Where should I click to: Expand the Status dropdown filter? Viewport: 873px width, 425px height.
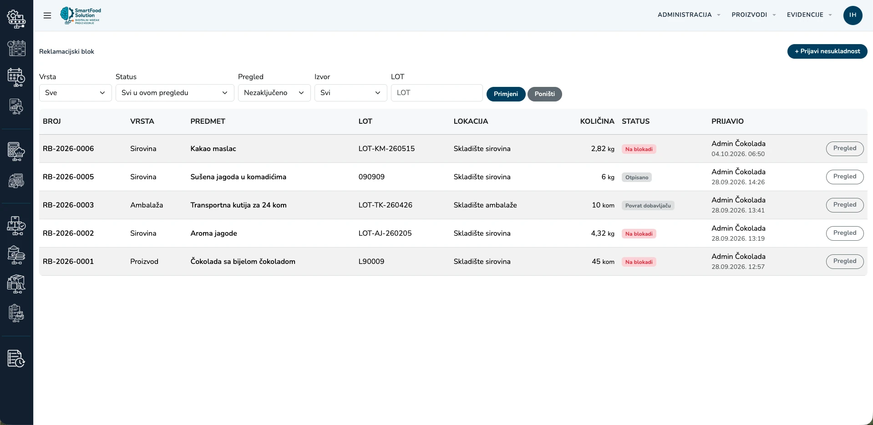pos(175,93)
